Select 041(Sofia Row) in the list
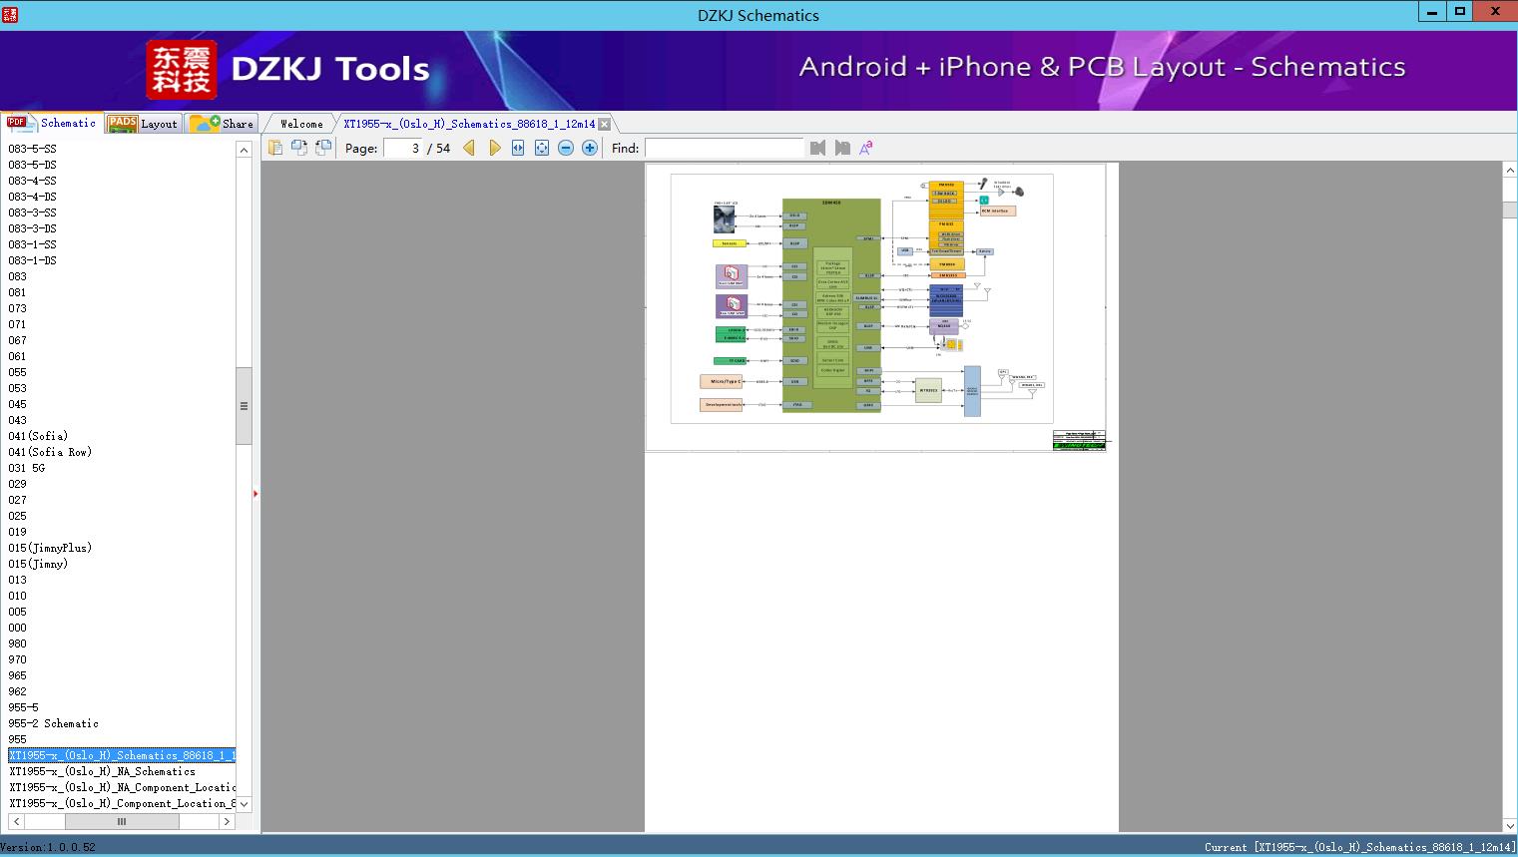The width and height of the screenshot is (1518, 857). point(50,452)
